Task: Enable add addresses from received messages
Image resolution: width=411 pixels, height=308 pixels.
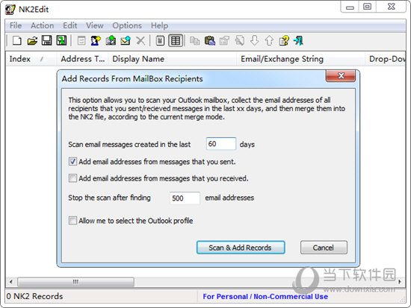Action: click(72, 178)
